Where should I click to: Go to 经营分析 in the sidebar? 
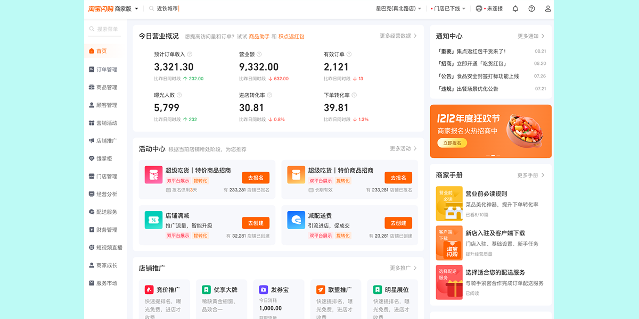coord(106,194)
